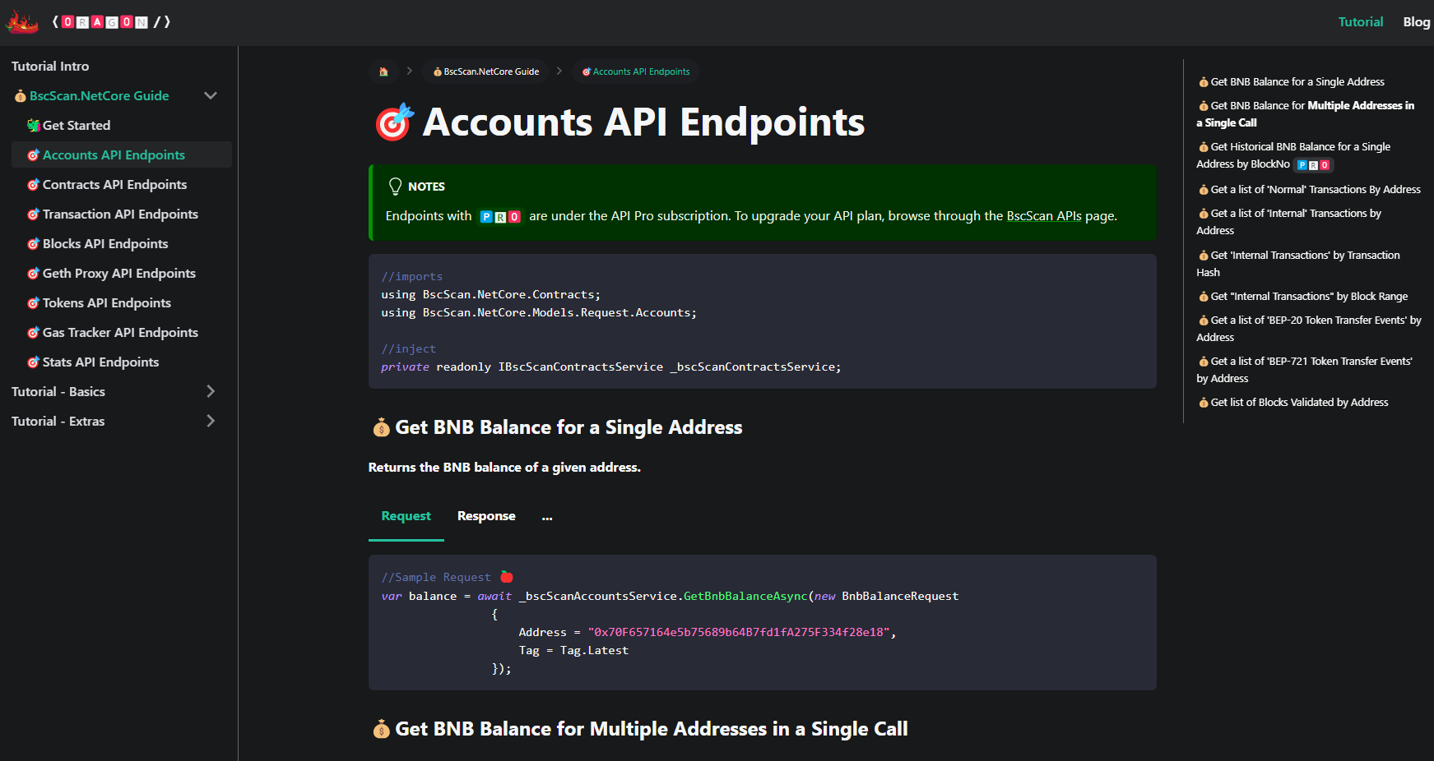Click the lightbulb NOTES icon

tap(395, 187)
